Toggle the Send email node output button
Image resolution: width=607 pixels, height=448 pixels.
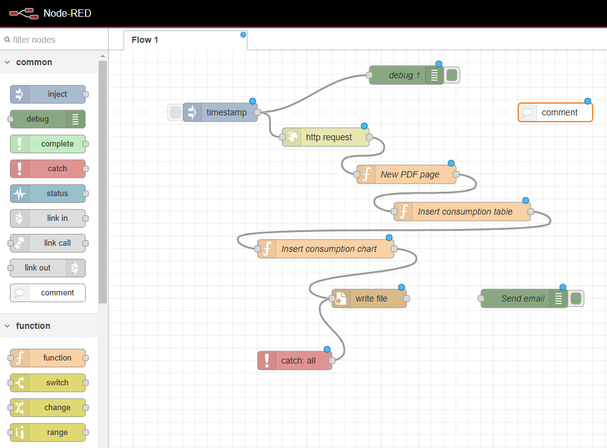coord(576,298)
